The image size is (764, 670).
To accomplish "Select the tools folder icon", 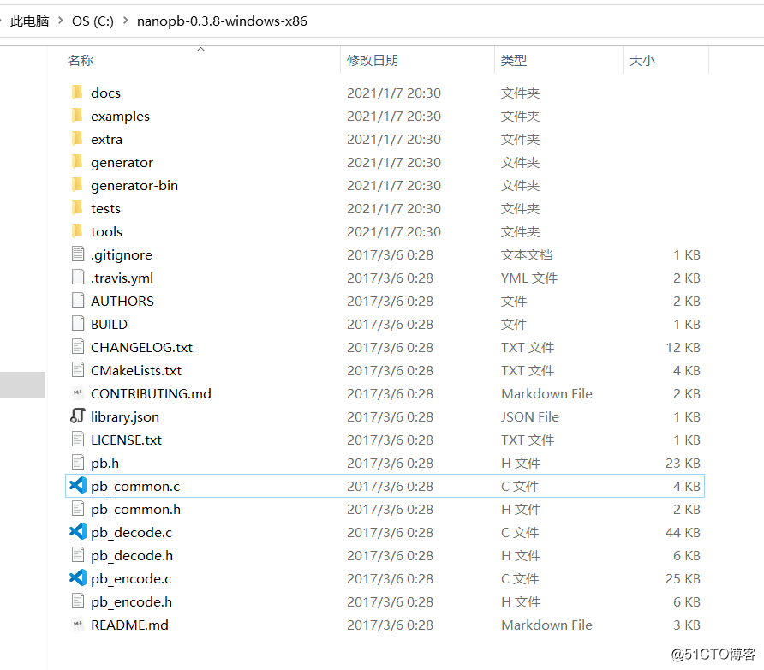I will (77, 231).
